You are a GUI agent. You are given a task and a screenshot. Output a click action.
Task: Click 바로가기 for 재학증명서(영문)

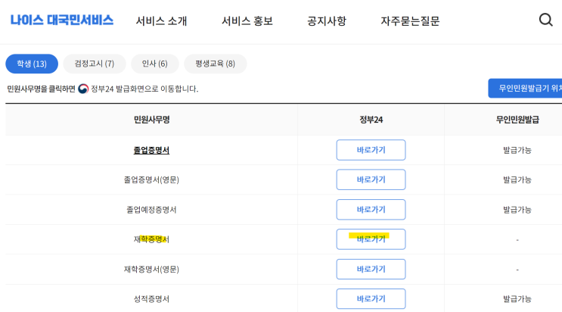pyautogui.click(x=371, y=269)
